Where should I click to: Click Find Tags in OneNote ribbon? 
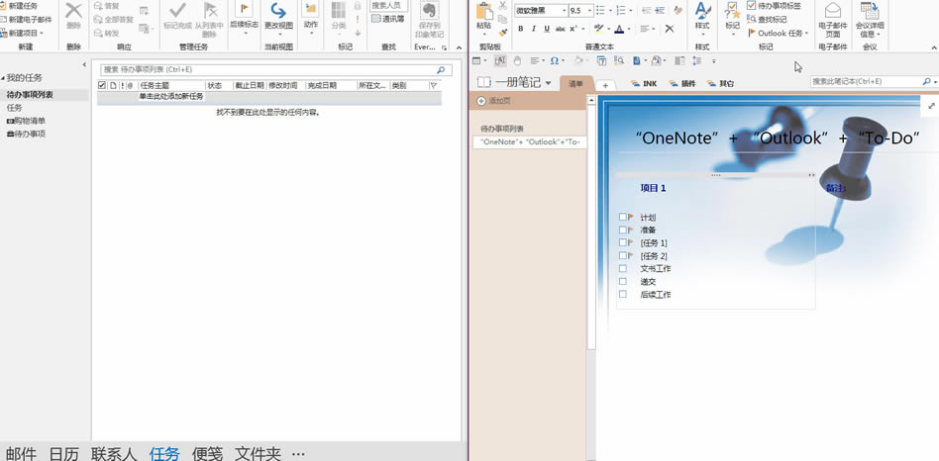(x=768, y=19)
